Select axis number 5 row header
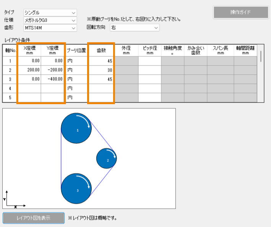271x227 pixels. coord(10,97)
